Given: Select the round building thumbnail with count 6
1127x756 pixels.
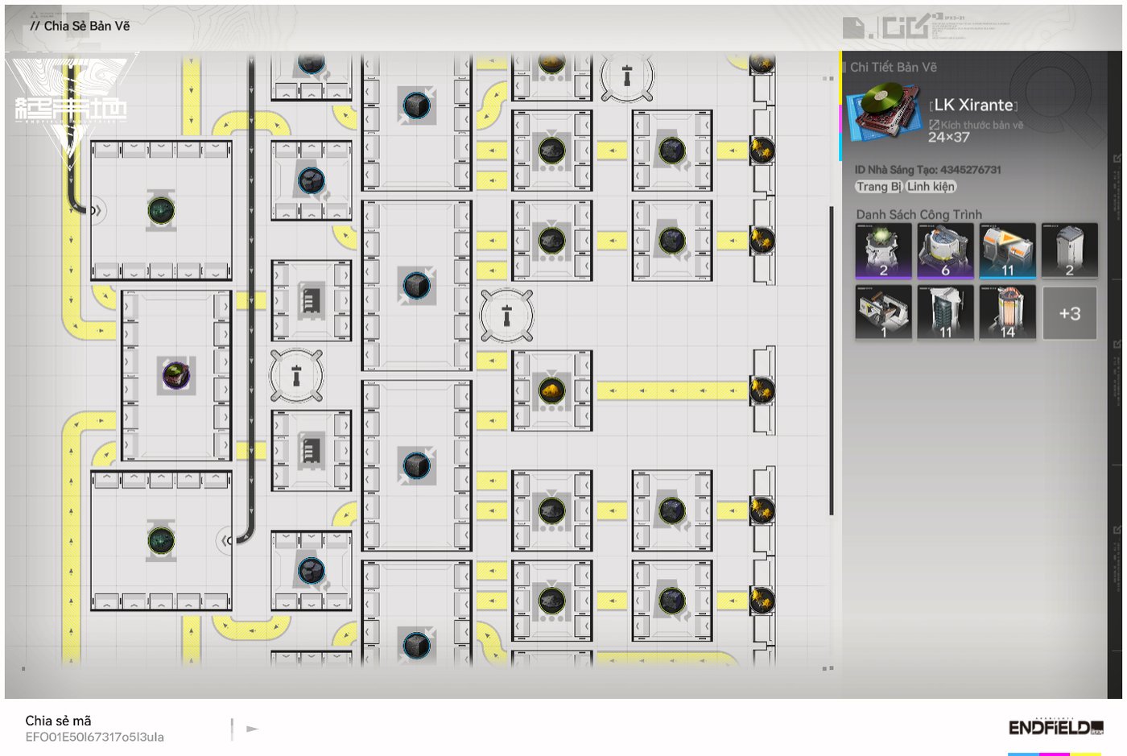Looking at the screenshot, I should point(945,250).
